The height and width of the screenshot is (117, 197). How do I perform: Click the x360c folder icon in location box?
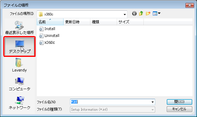click(x=41, y=14)
